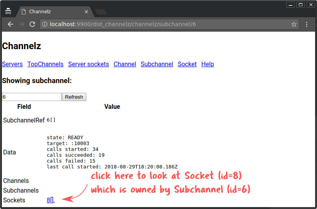Open the Server sockets link
The width and height of the screenshot is (317, 209).
(x=88, y=64)
